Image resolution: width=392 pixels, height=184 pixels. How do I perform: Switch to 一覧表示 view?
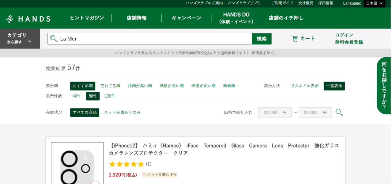tap(334, 86)
